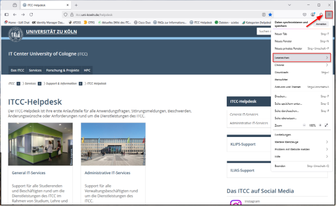The width and height of the screenshot is (336, 206).
Task: Expand dropdown next to ITCC breadcrumb
Action: point(18,83)
